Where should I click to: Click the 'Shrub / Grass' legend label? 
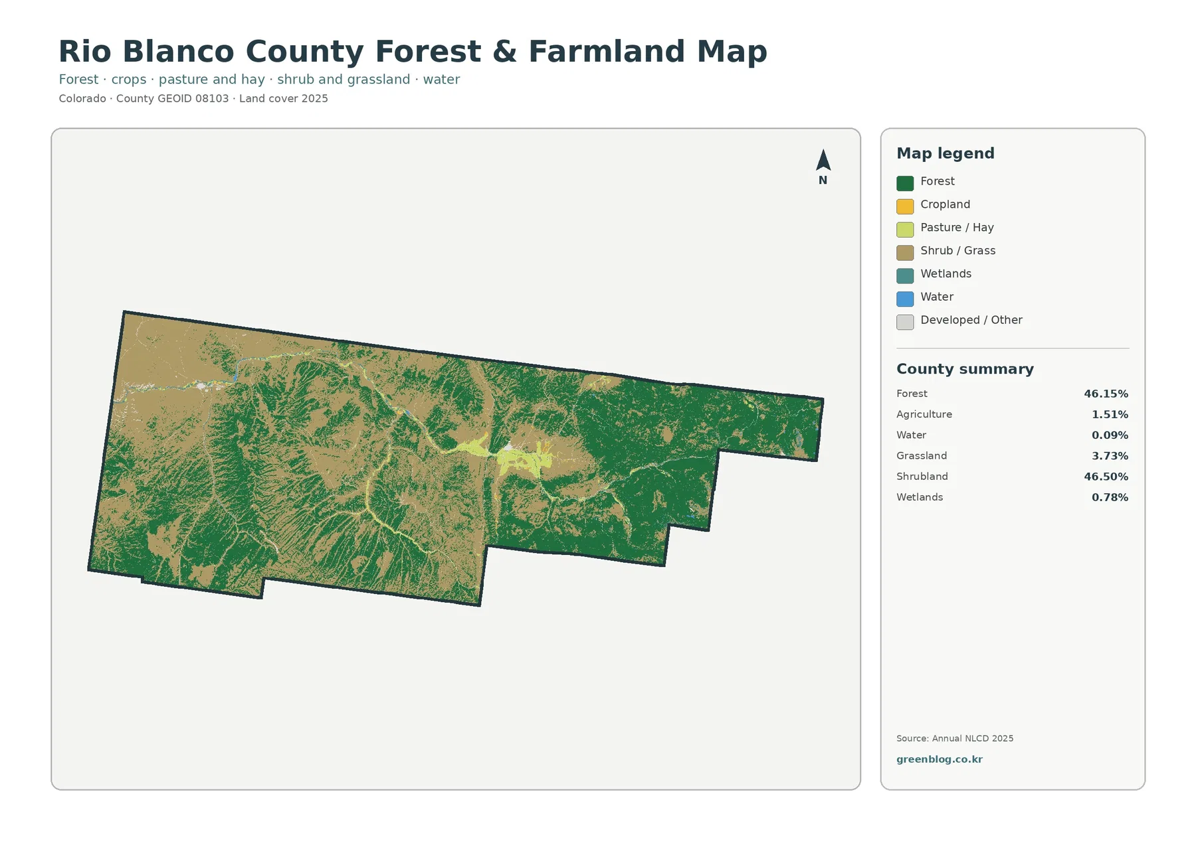[x=957, y=251]
